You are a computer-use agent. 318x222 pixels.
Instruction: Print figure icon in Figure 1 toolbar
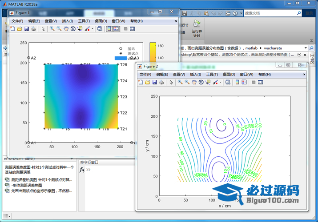33,29
